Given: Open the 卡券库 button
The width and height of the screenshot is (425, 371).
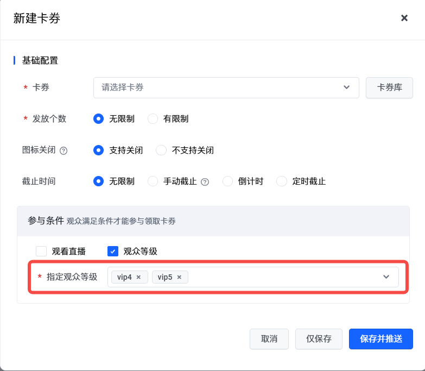Looking at the screenshot, I should (390, 87).
